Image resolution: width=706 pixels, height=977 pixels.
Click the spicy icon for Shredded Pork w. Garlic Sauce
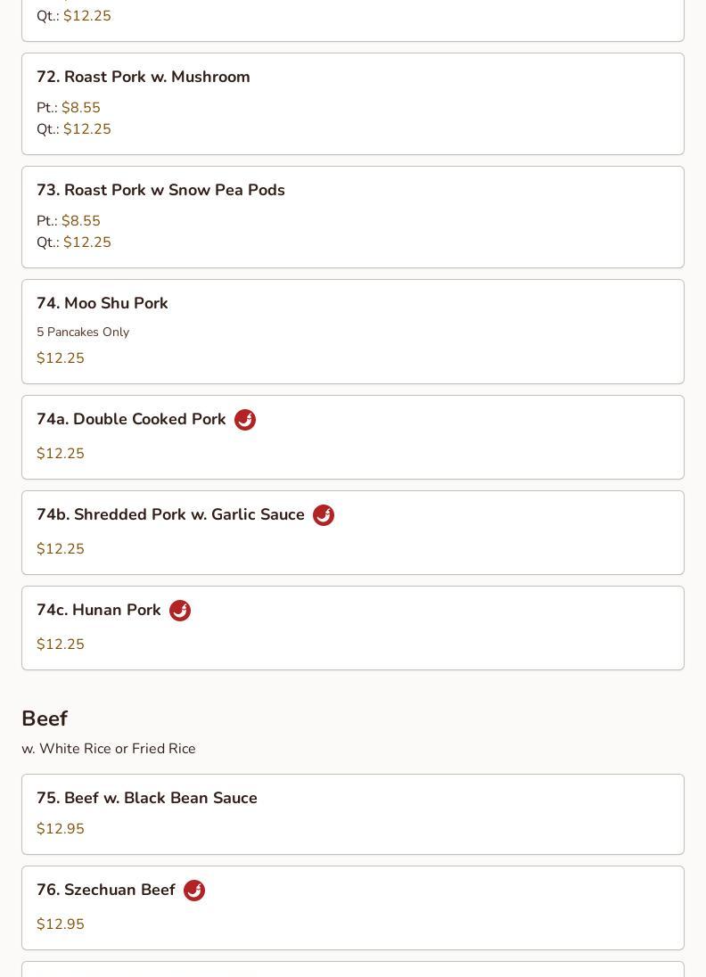coord(324,515)
